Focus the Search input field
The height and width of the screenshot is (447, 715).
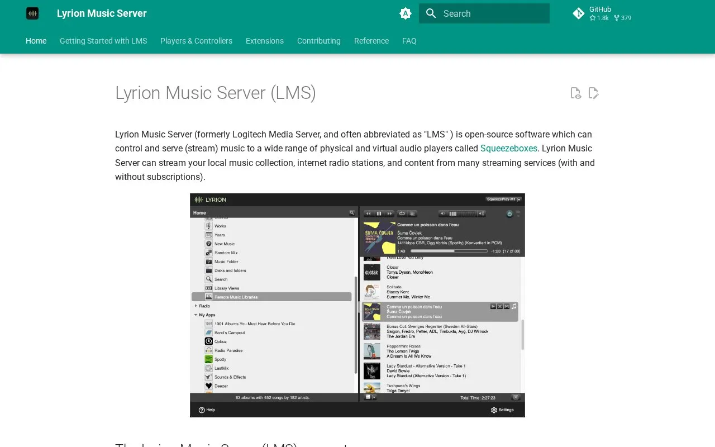(x=484, y=13)
